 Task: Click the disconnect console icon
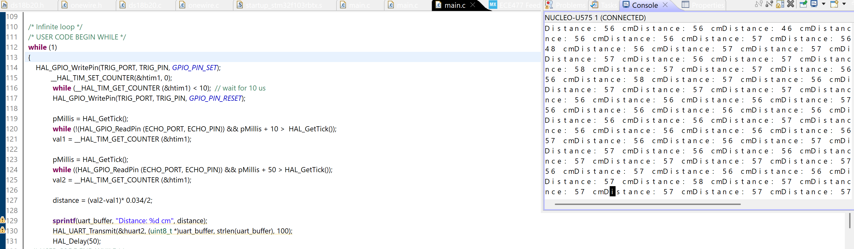769,4
